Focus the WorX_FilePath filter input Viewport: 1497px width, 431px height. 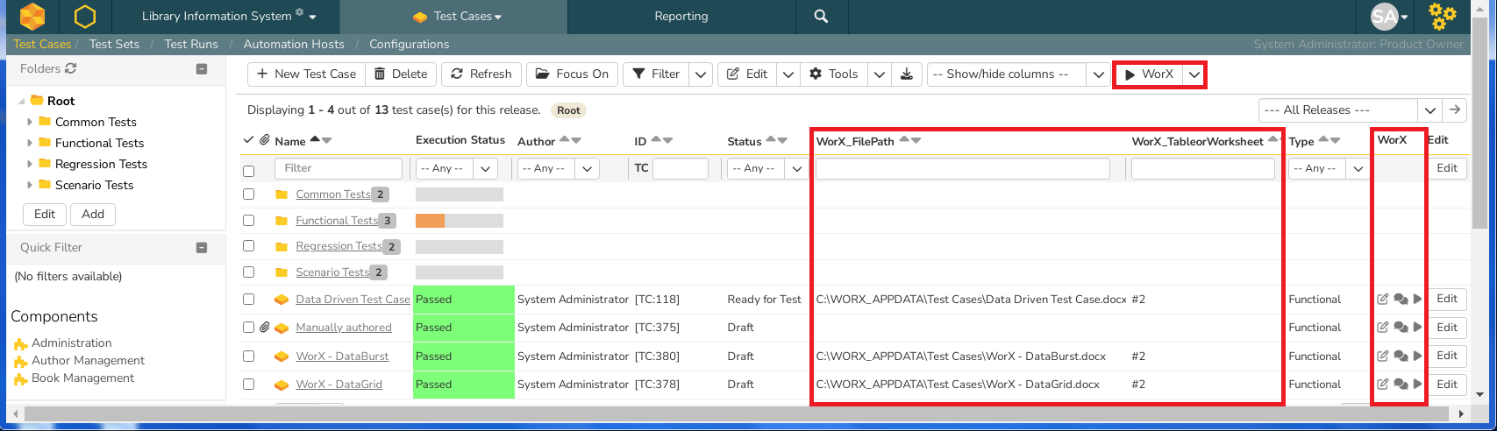click(x=963, y=168)
